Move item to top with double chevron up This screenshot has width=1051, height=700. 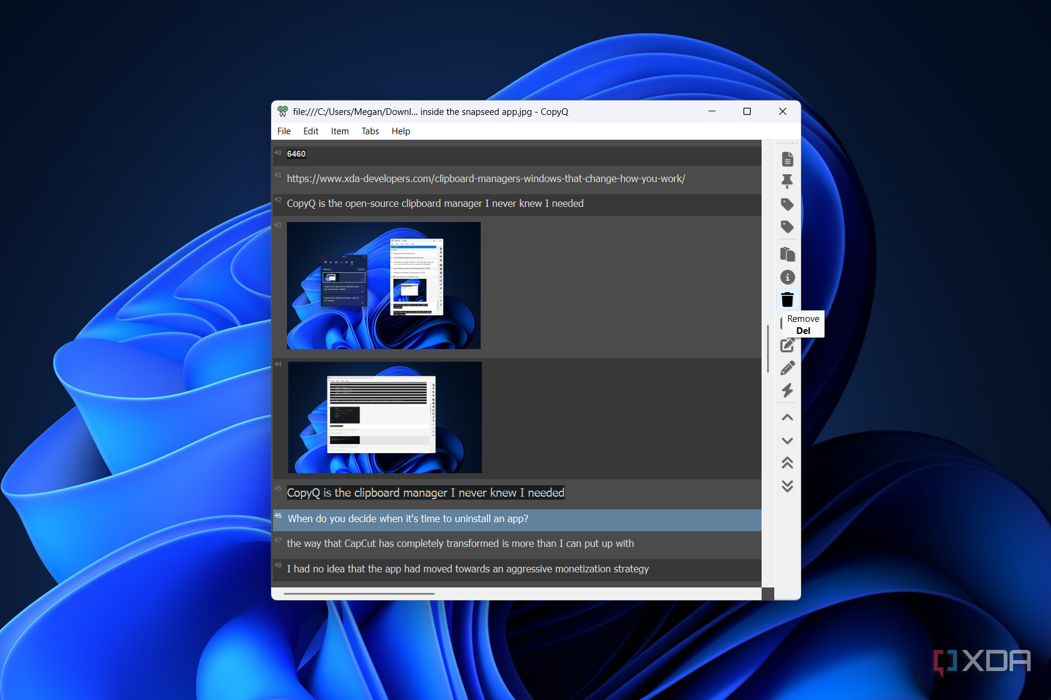pyautogui.click(x=787, y=463)
